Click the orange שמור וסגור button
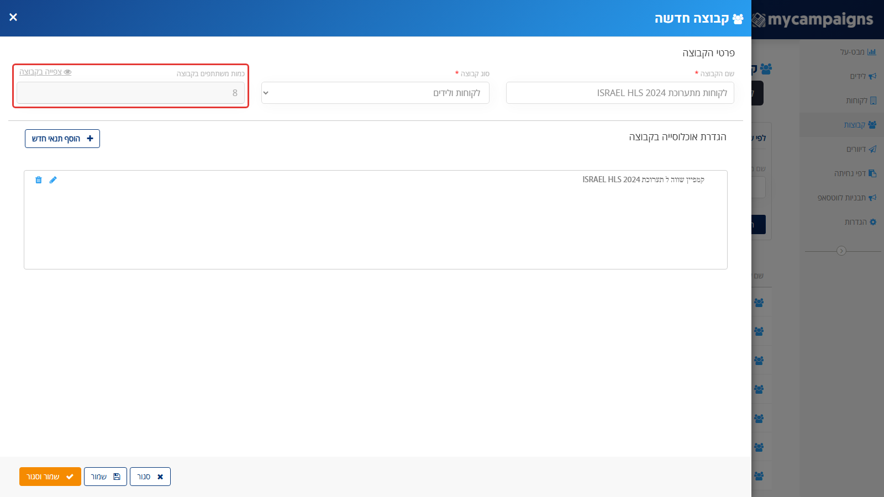 [50, 477]
